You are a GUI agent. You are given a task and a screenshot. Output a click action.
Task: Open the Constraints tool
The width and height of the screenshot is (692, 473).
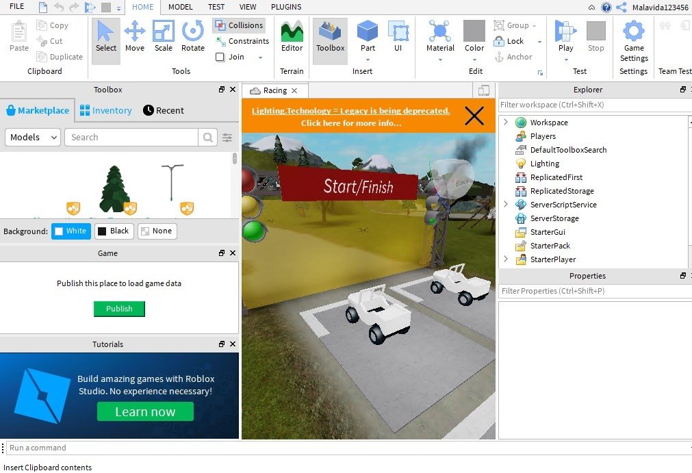[242, 41]
